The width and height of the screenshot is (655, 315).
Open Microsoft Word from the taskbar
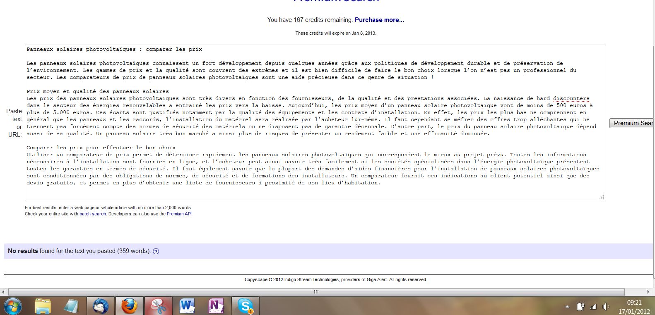click(187, 306)
